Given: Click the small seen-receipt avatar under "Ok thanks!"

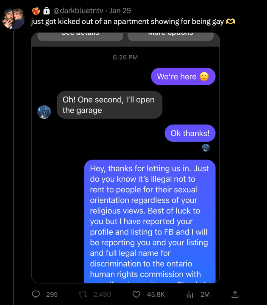Looking at the screenshot, I should 206,147.
